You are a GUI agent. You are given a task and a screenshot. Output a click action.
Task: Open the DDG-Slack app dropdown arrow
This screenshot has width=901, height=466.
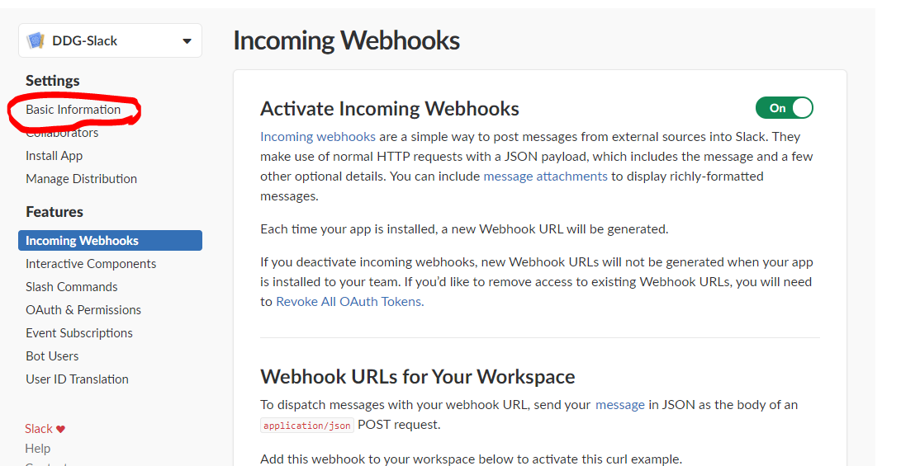[x=187, y=41]
